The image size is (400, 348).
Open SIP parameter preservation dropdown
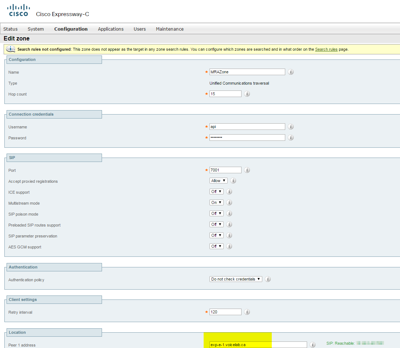point(216,236)
